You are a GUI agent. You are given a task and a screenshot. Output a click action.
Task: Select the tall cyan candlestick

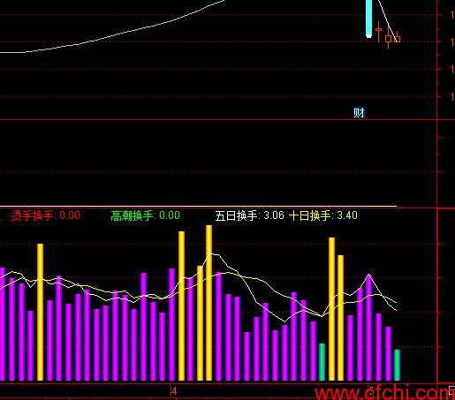368,19
